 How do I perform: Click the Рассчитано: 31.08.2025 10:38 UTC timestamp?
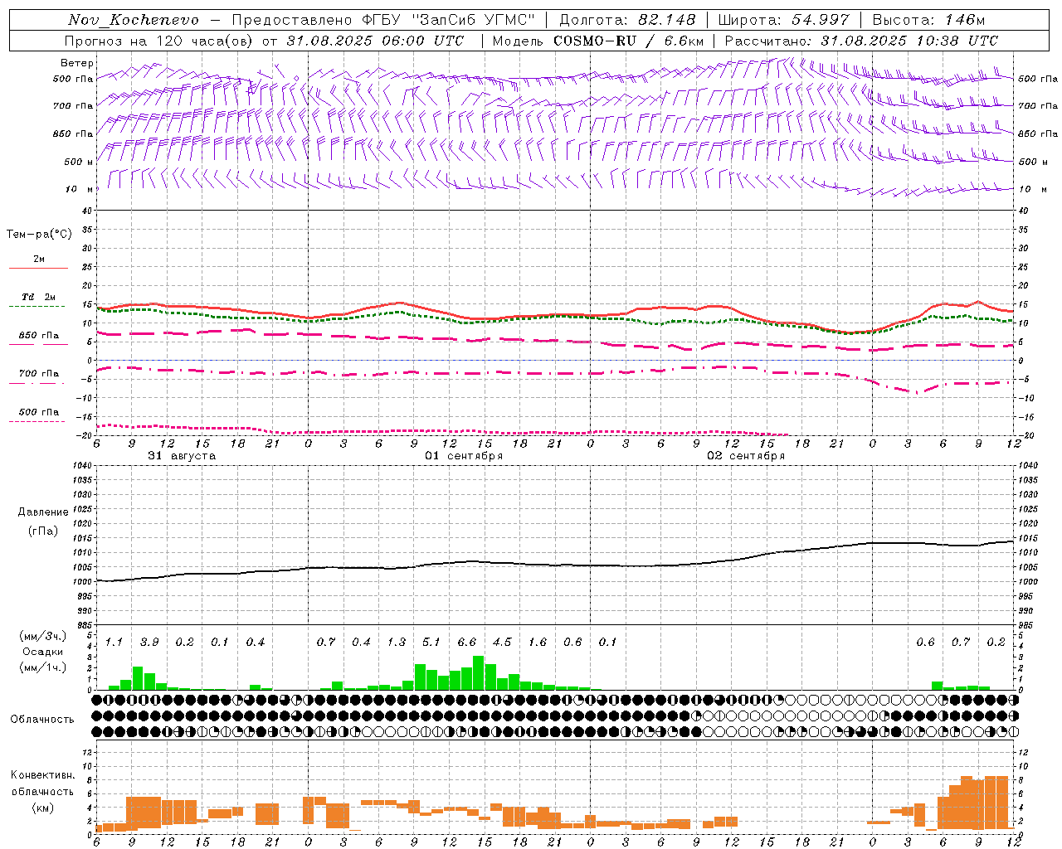click(x=861, y=41)
